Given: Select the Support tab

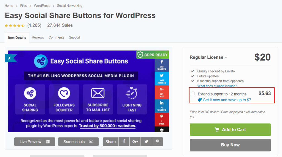Looking at the screenshot, I should pos(74,37).
